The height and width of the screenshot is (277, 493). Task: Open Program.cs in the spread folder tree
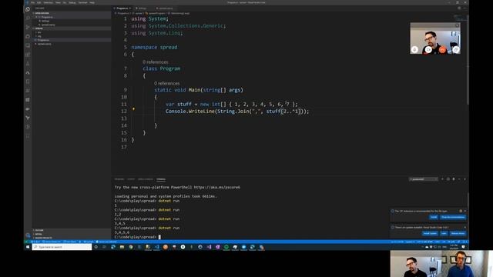click(x=72, y=40)
